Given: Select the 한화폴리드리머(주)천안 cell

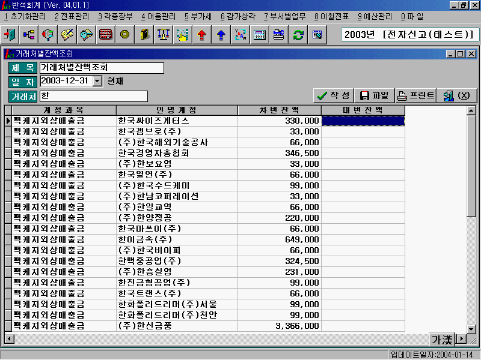Looking at the screenshot, I should tap(177, 316).
